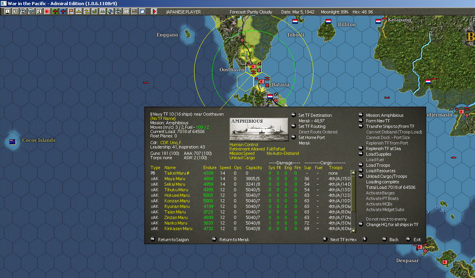Click the red plane on blue background icon

coord(63,11)
